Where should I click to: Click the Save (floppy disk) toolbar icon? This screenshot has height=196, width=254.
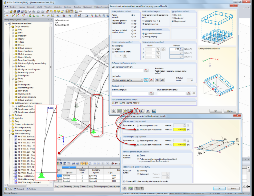pos(22,11)
